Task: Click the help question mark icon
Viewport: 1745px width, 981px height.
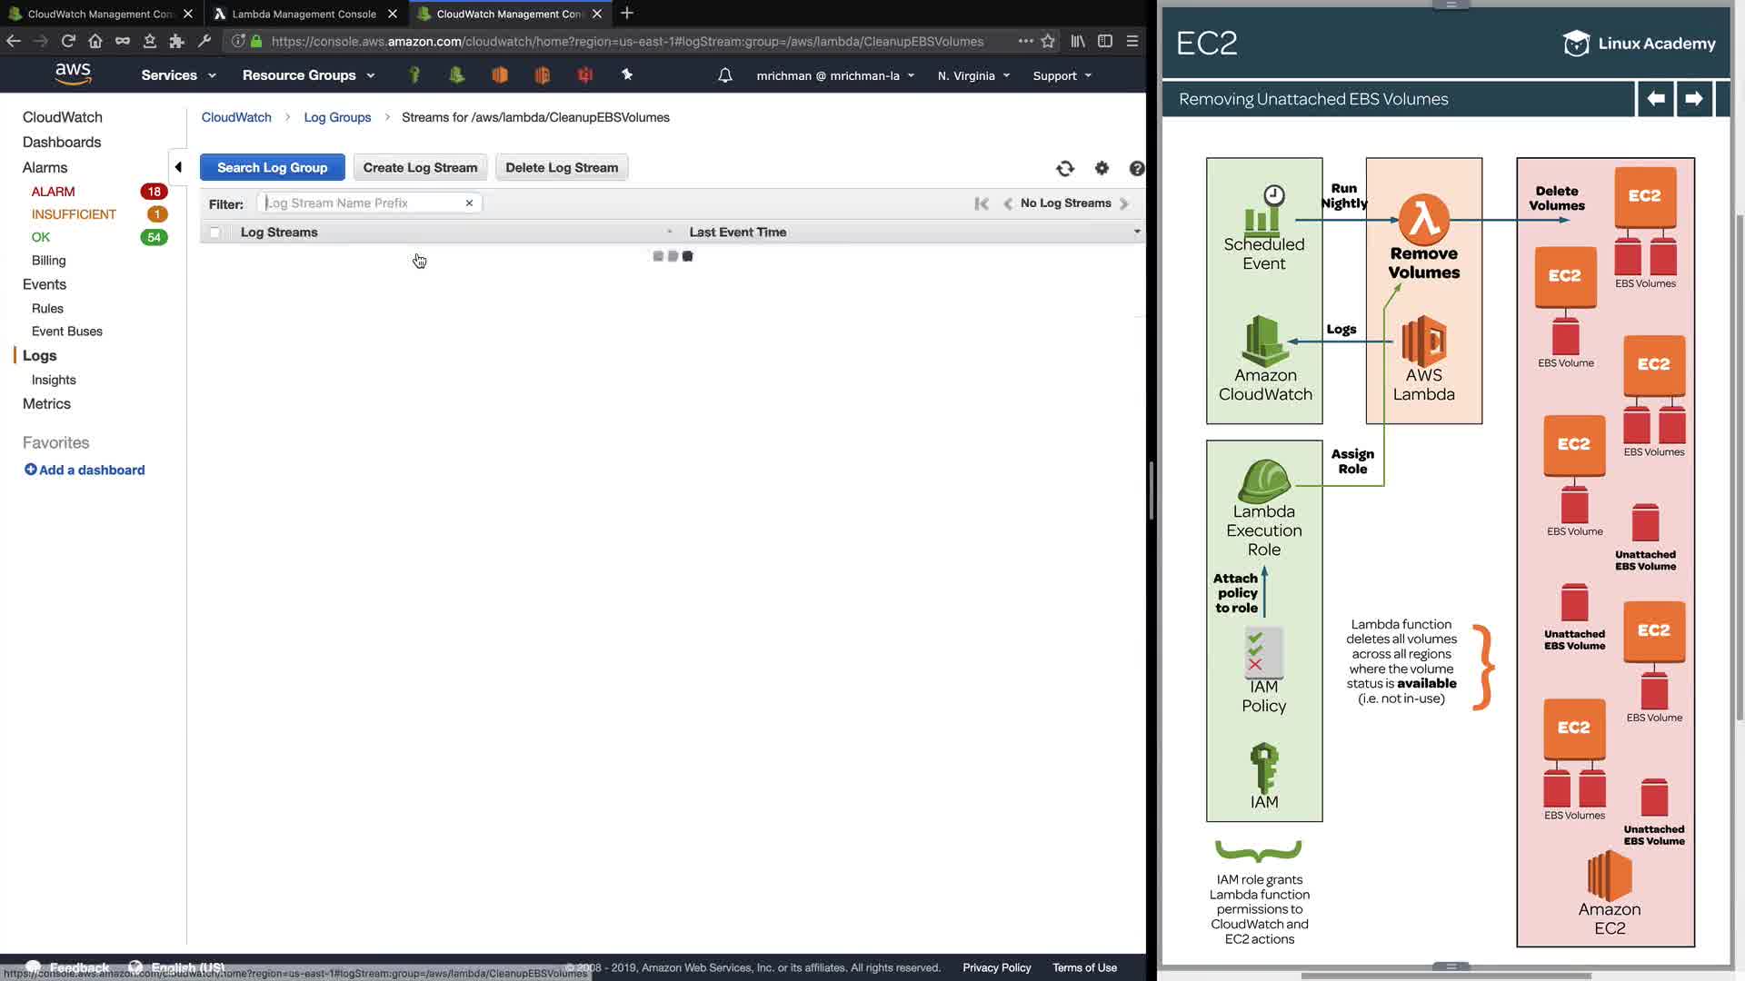Action: 1136,168
